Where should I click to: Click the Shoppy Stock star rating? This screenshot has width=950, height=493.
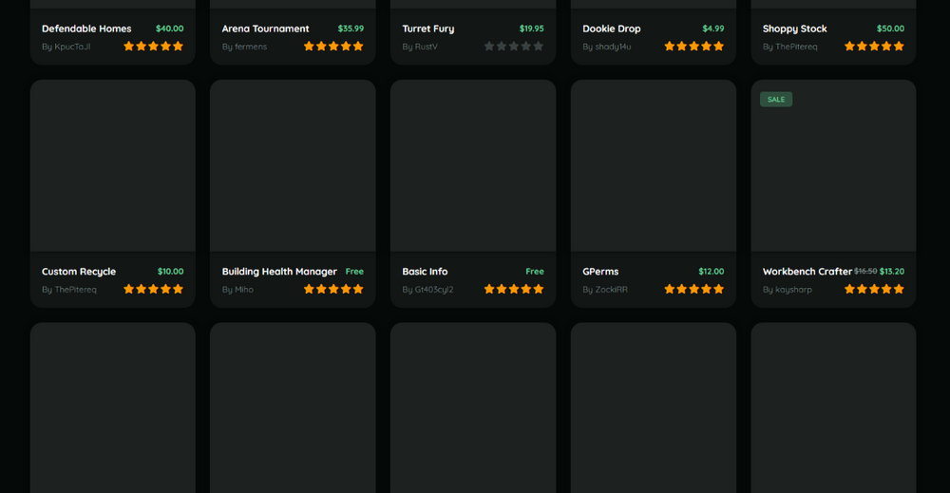click(874, 46)
